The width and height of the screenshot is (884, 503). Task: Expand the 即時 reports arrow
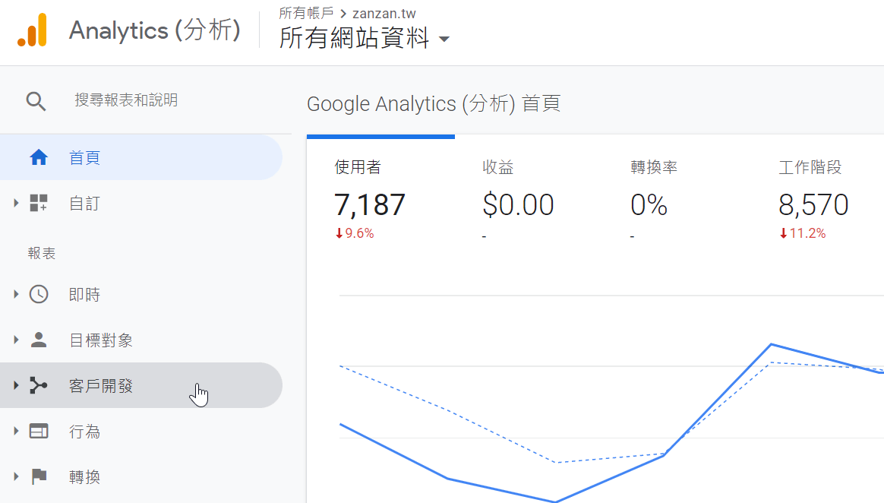click(16, 294)
